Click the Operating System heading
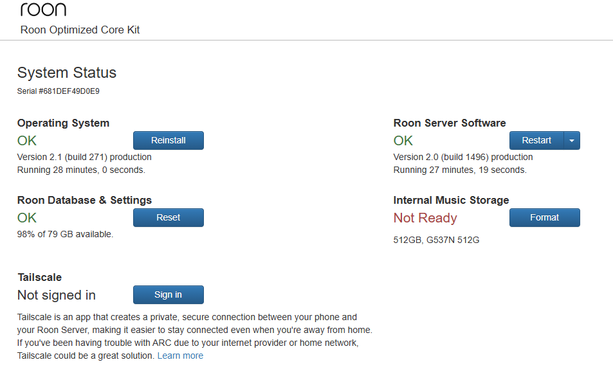This screenshot has height=369, width=613. click(63, 123)
